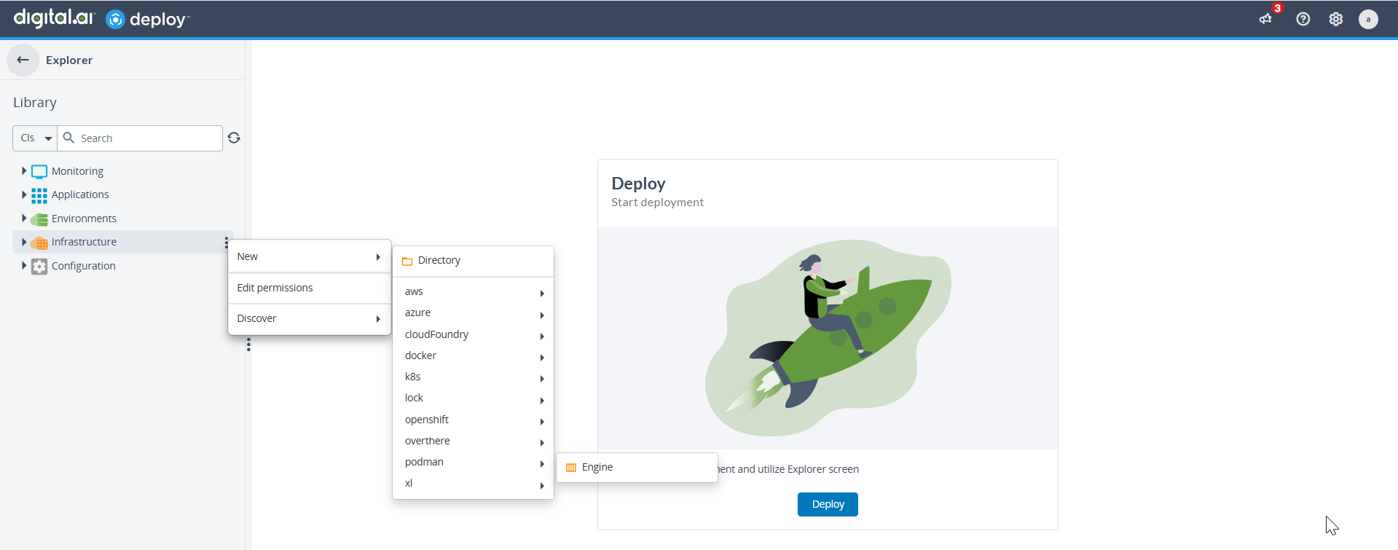The width and height of the screenshot is (1398, 550).
Task: Click the Digital.ai Deploy logo
Action: [x=101, y=18]
